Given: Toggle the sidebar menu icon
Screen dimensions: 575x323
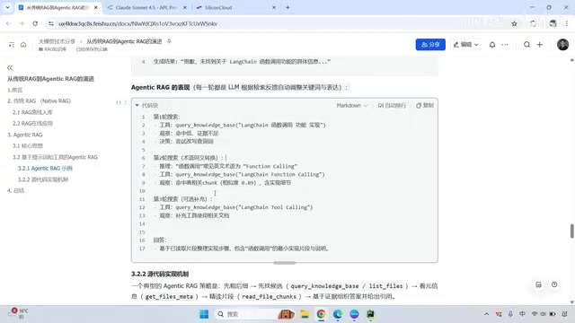Looking at the screenshot, I should [x=12, y=45].
